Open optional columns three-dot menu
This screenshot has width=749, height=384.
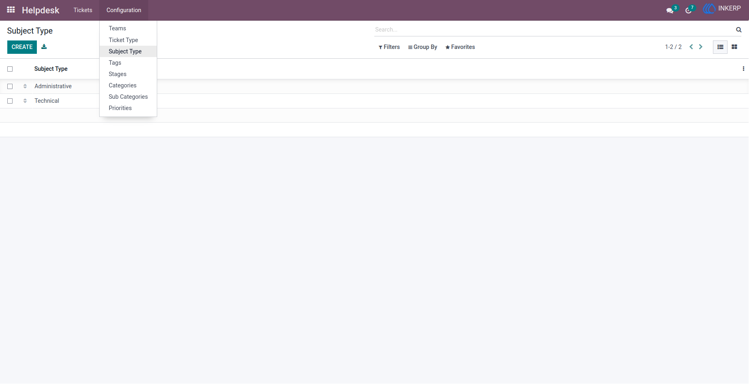(743, 69)
